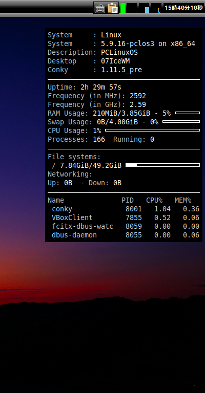Click the swap value 0B/4.00GiB
Viewport: 205px width, 393px height.
(x=117, y=122)
